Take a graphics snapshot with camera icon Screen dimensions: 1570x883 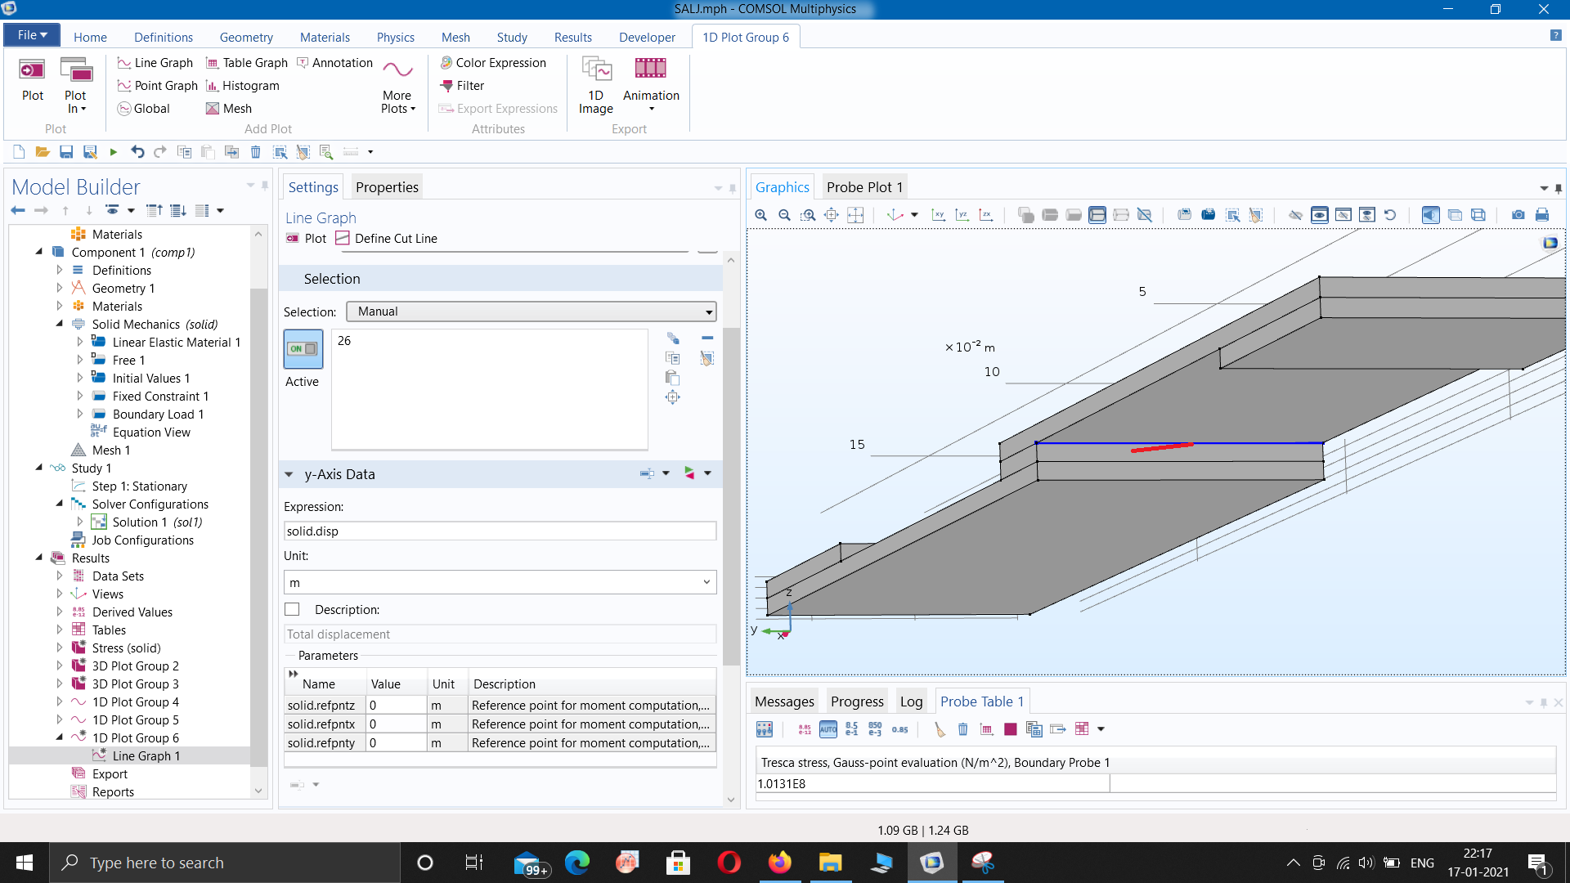[1518, 215]
